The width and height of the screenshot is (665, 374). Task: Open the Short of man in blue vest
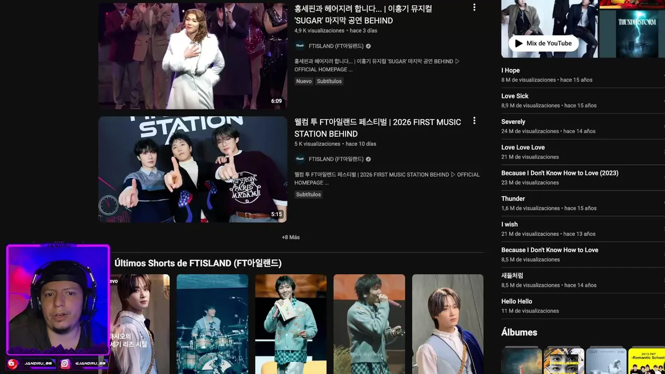pos(448,324)
